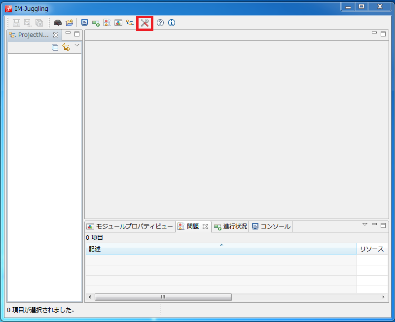Show Project Navigator from toolbar tree icon
Screen dimensions: 395x322
(x=130, y=23)
